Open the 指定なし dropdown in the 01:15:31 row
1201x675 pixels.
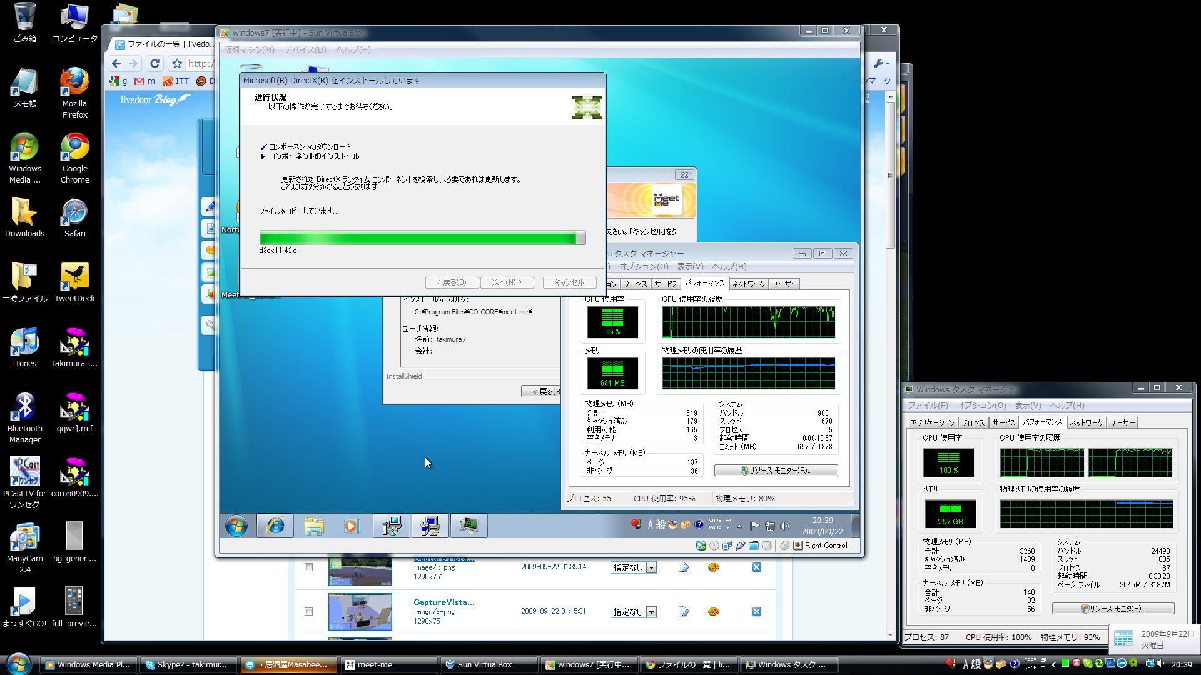tap(634, 612)
